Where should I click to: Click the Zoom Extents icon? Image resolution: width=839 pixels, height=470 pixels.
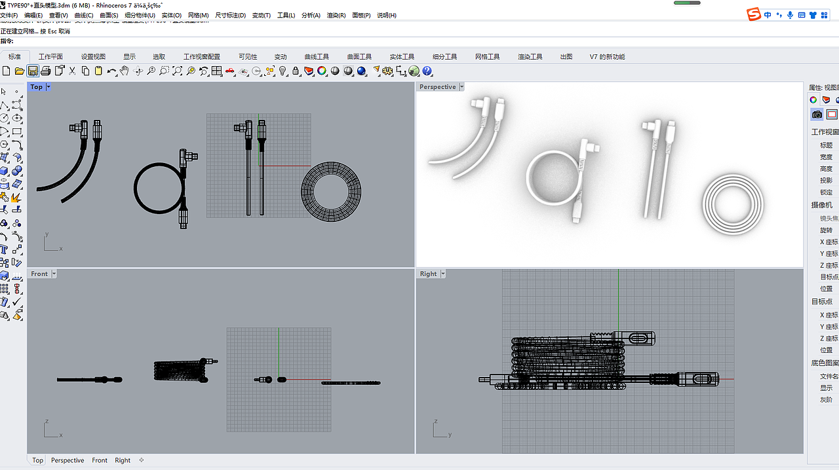(177, 71)
